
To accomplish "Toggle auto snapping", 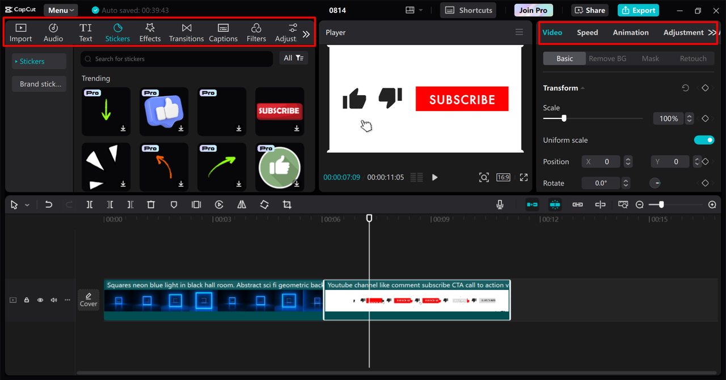I will (x=555, y=204).
